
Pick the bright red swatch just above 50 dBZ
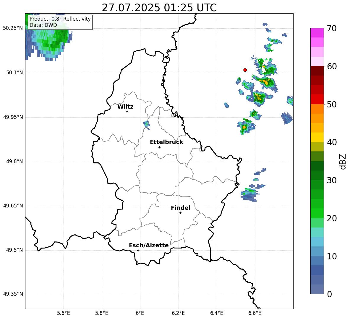[x=317, y=99]
